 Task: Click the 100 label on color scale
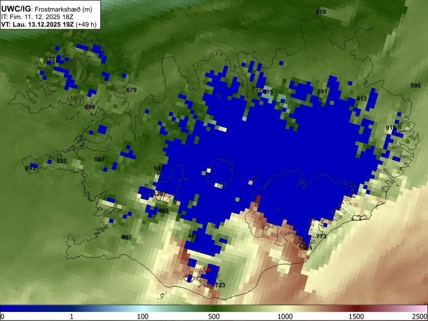pos(142,316)
